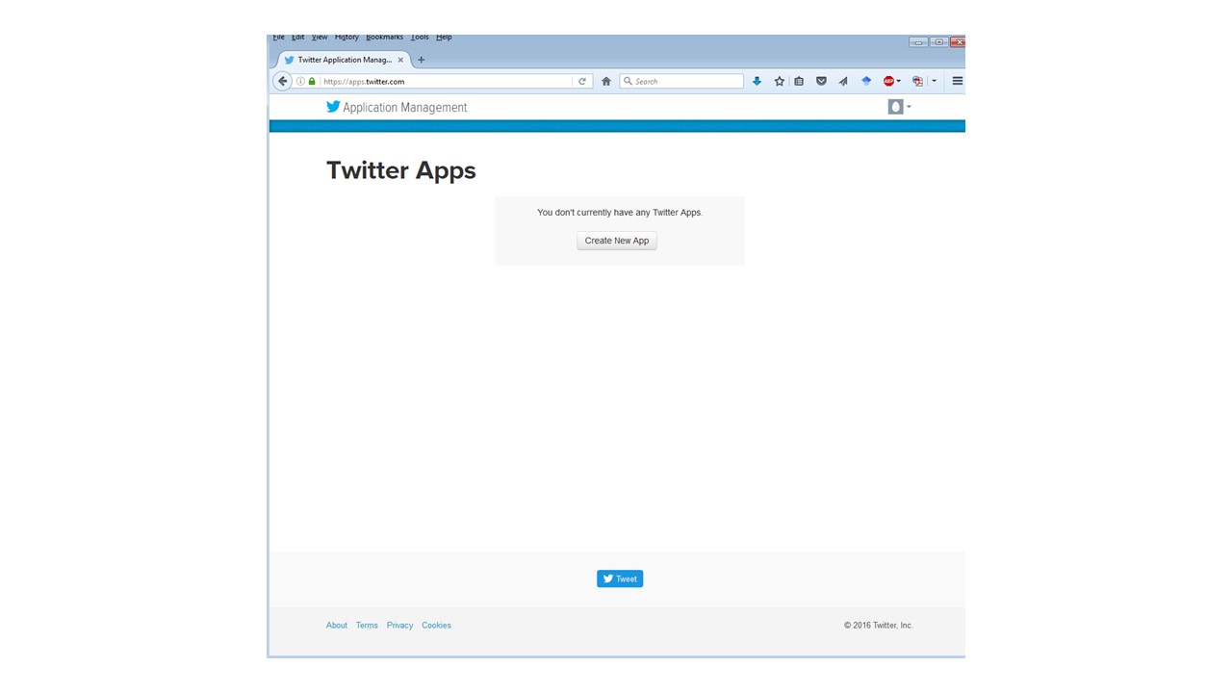
Task: Click the paper plane send icon
Action: click(843, 82)
